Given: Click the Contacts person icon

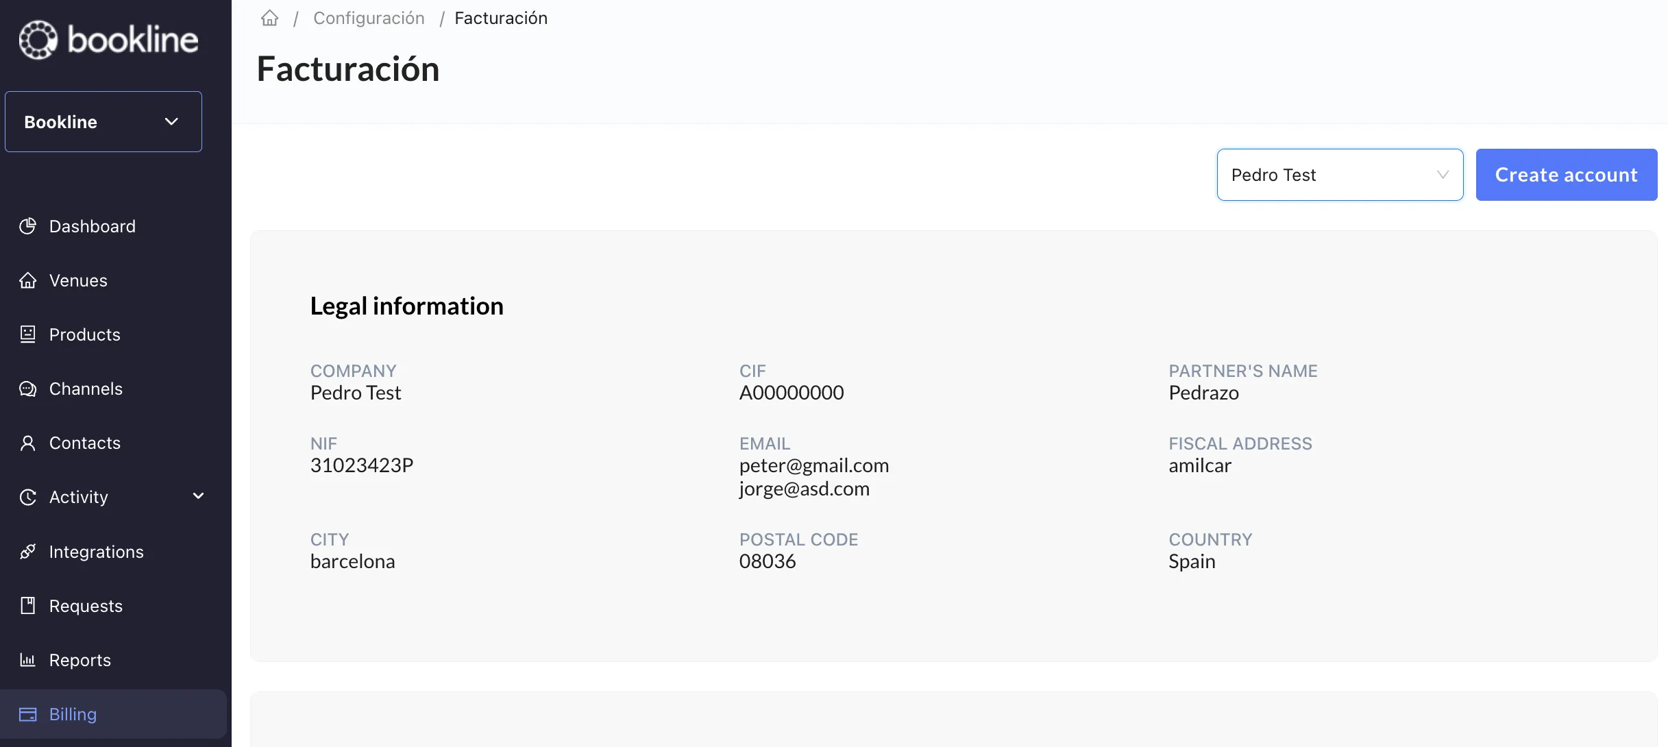Looking at the screenshot, I should (x=27, y=443).
